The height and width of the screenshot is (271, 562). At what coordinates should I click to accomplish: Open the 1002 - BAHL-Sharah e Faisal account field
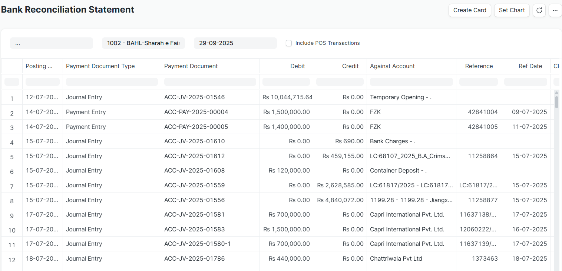coord(143,43)
